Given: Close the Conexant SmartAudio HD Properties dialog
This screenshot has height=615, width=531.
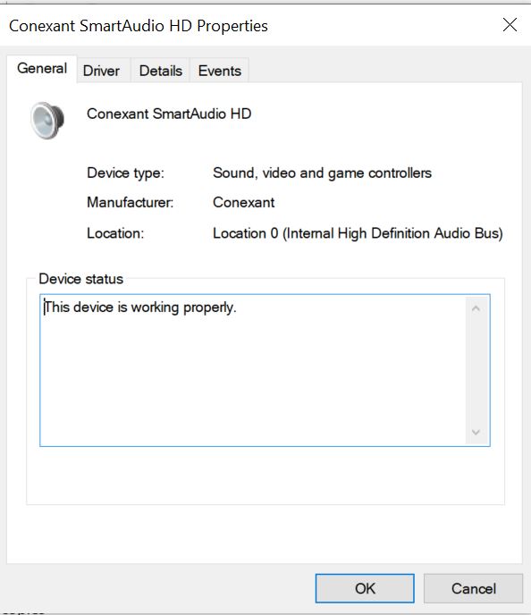Looking at the screenshot, I should click(510, 25).
